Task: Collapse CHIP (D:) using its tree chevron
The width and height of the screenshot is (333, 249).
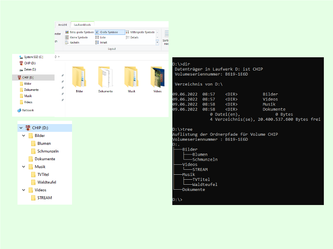Action: (21, 128)
